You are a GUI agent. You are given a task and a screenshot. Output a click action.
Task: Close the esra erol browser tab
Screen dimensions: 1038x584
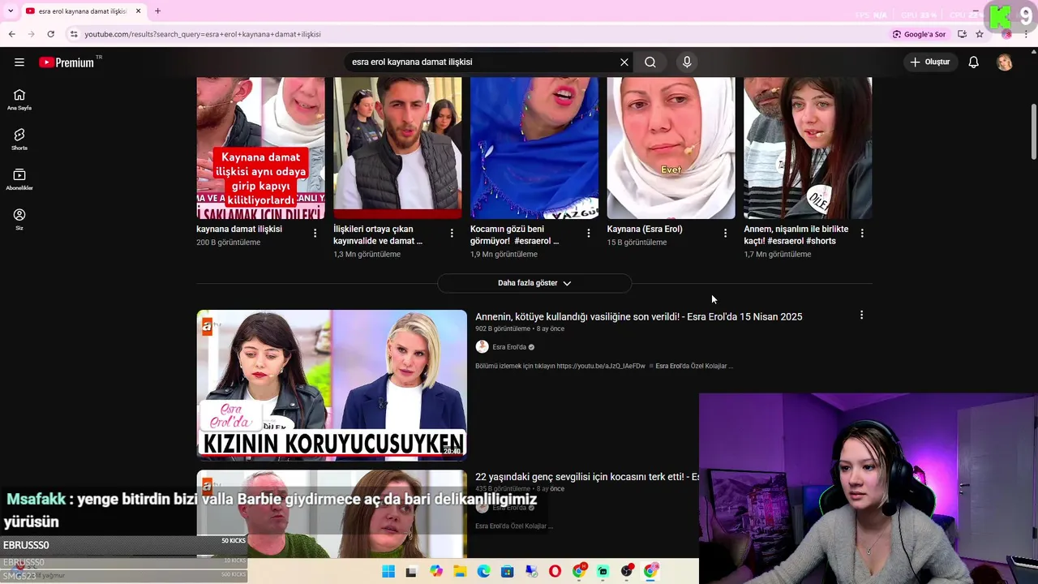pyautogui.click(x=139, y=11)
